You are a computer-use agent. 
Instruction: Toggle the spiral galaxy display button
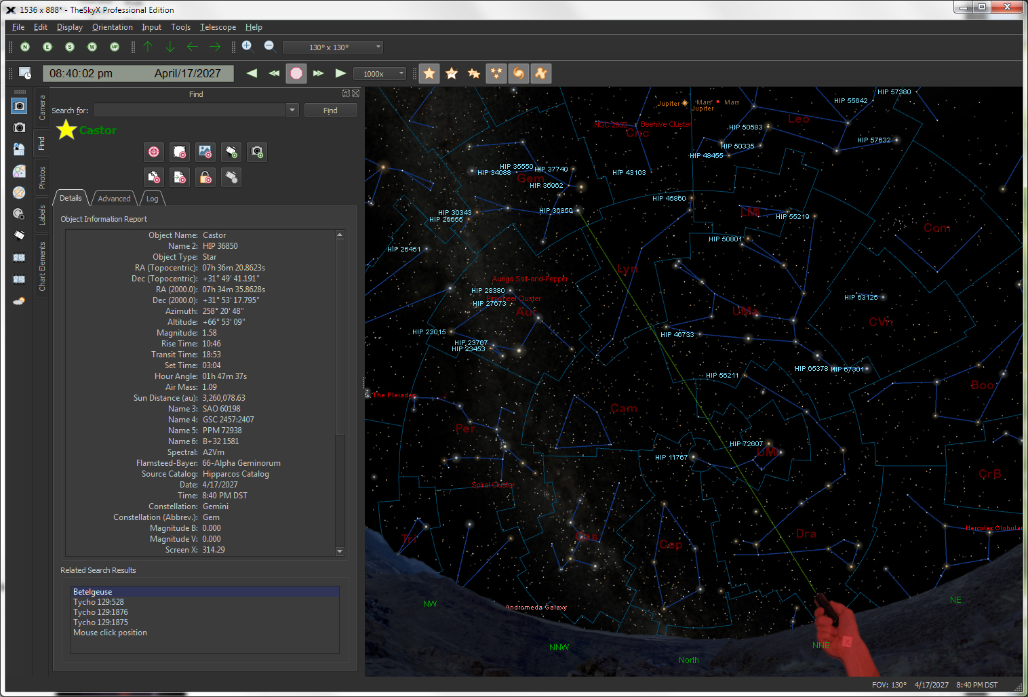(x=519, y=73)
